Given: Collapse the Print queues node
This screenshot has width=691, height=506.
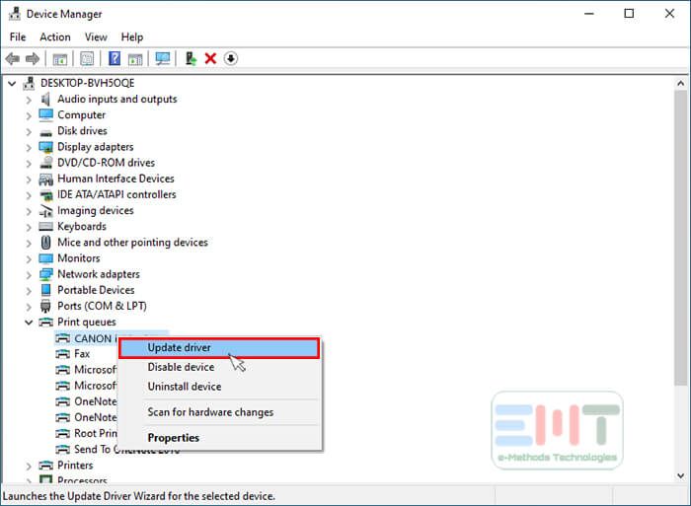Looking at the screenshot, I should click(x=28, y=323).
